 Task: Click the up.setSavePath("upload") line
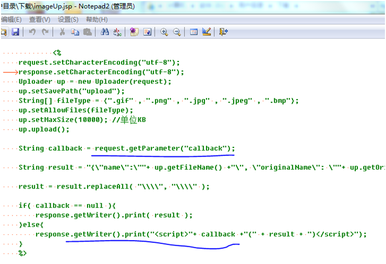point(71,91)
